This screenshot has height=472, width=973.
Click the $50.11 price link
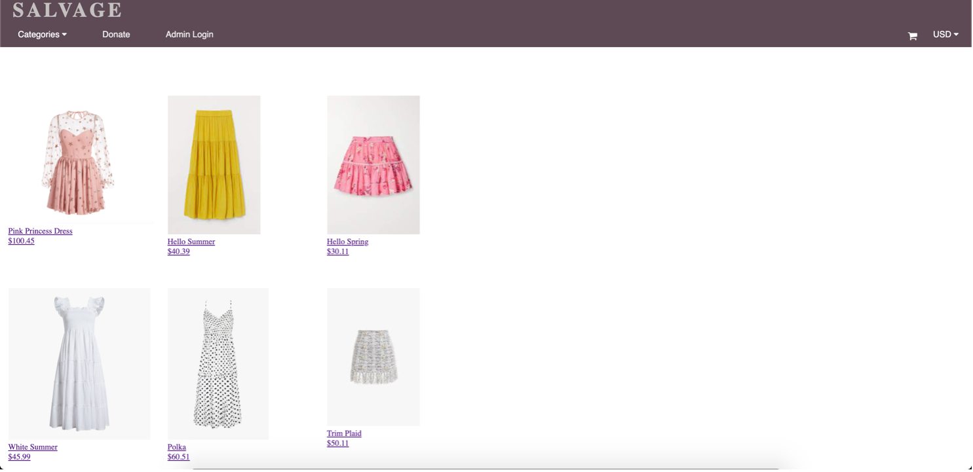(338, 443)
